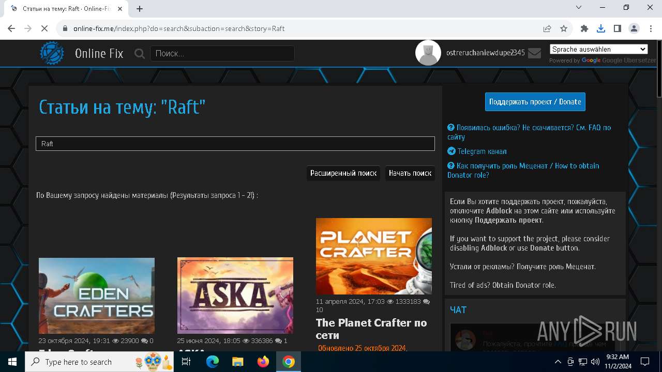The width and height of the screenshot is (662, 372).
Task: Click the Eden Crafters date 23 октября 2024
Action: (74, 341)
